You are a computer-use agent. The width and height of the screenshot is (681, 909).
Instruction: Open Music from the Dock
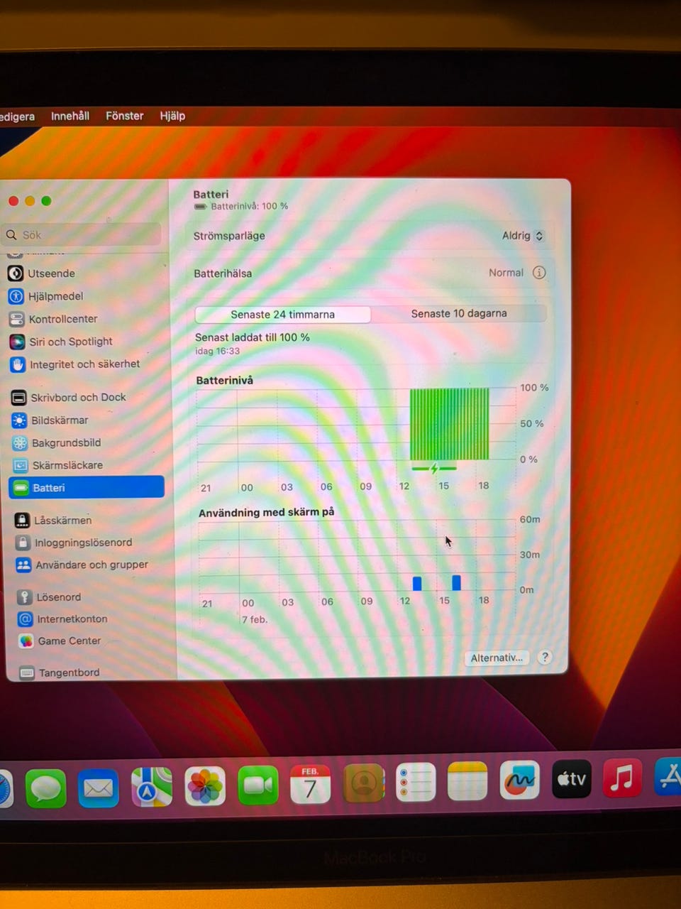coord(622,778)
